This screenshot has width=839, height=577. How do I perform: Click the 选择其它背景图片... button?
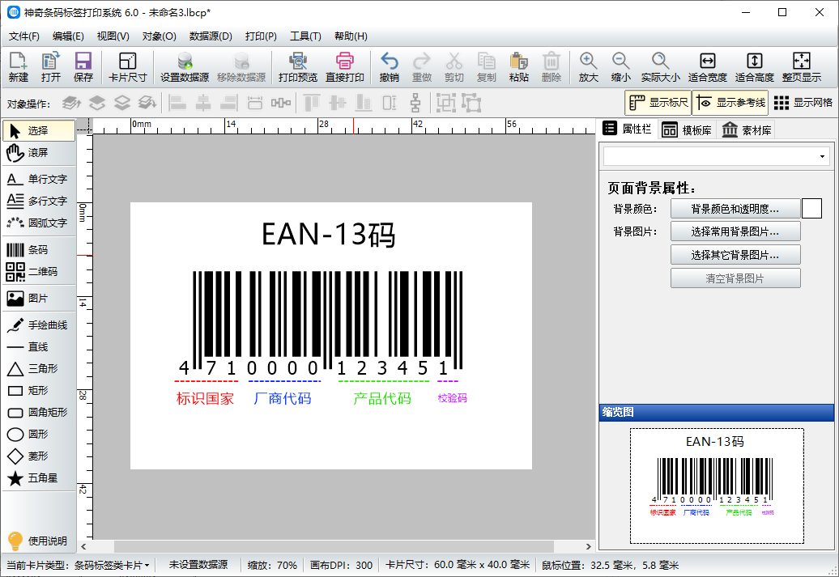coord(735,255)
